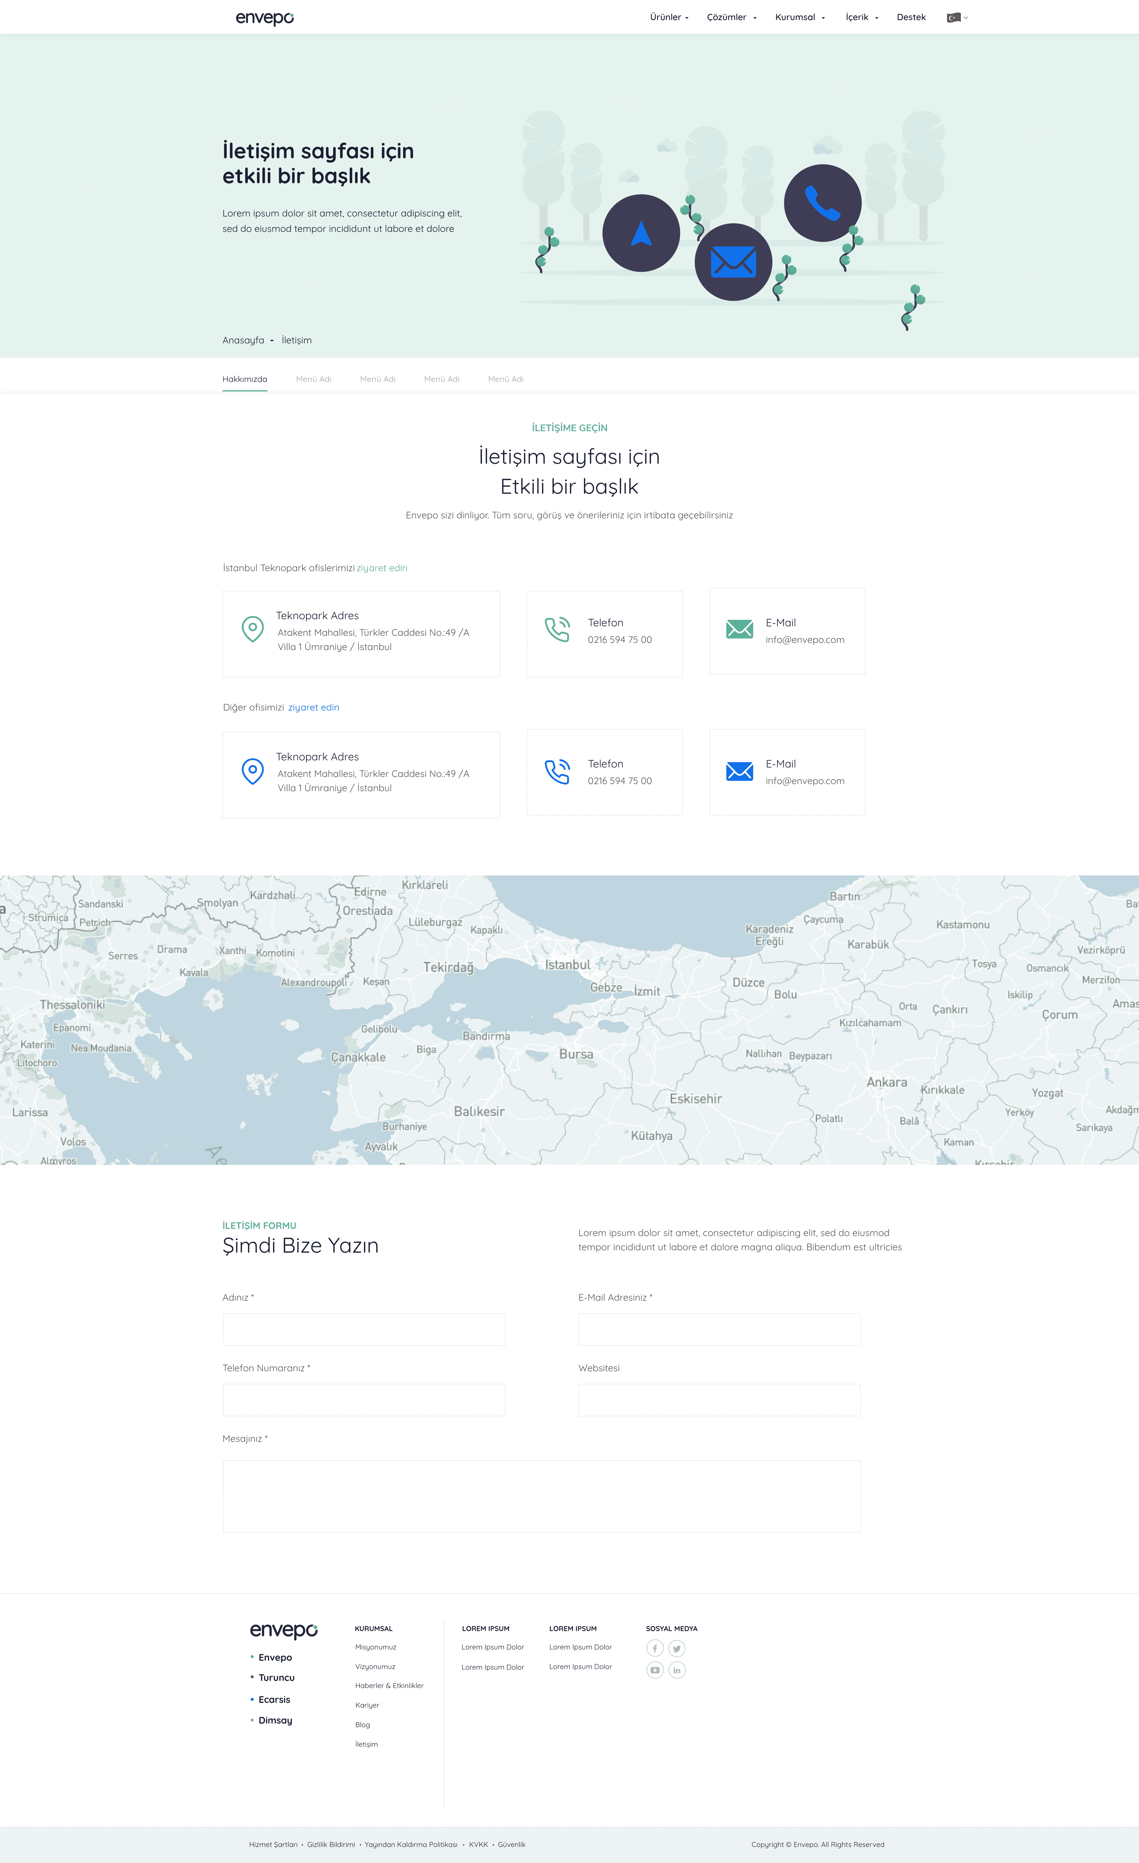The width and height of the screenshot is (1139, 1863).
Task: Open Facebook social icon
Action: point(655,1648)
